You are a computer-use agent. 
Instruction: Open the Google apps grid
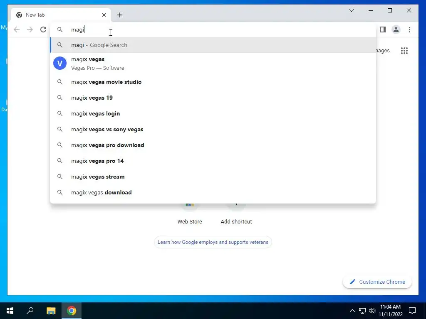point(404,50)
